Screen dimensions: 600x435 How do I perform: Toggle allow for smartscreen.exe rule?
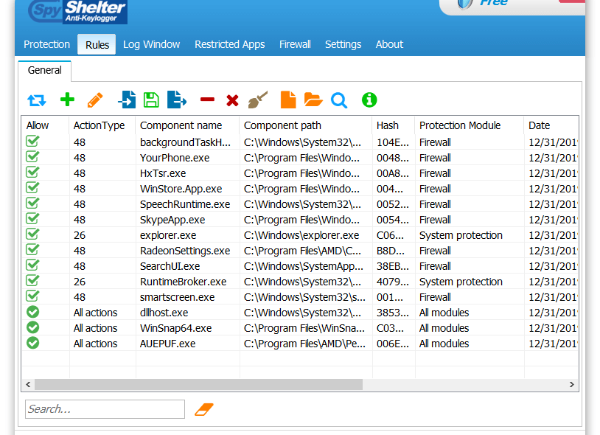point(32,296)
